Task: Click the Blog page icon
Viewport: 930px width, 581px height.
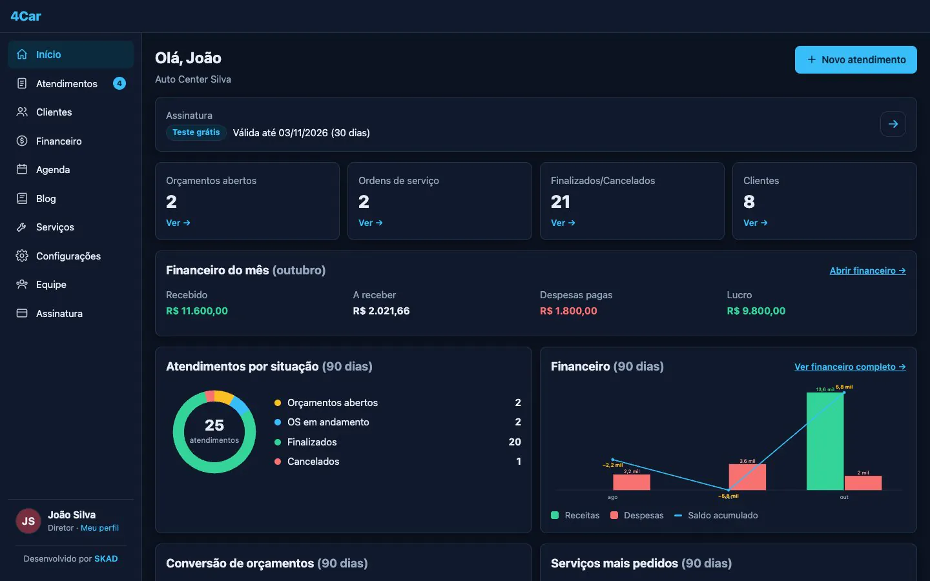Action: (22, 198)
